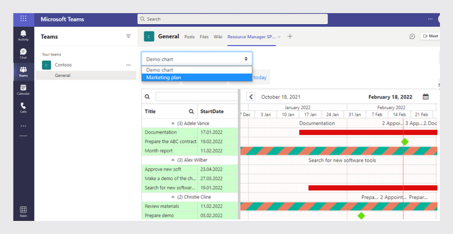Click the red Search for new software bar
Viewport: 453px width, 234px height.
point(373,188)
